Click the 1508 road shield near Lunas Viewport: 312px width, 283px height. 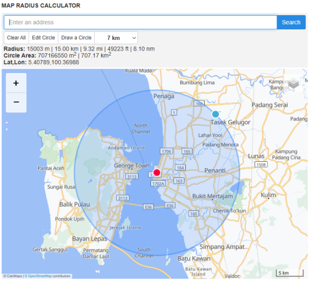click(x=261, y=164)
